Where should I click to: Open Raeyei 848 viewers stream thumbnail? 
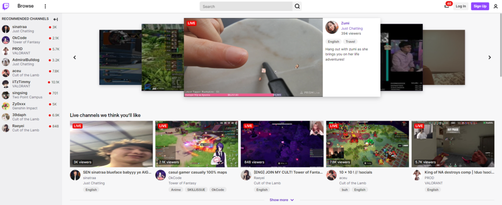(282, 144)
